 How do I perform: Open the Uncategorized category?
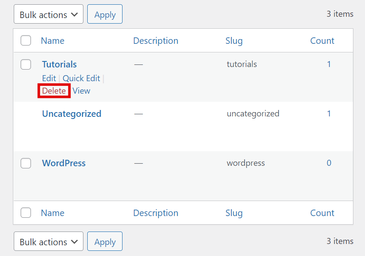[71, 113]
